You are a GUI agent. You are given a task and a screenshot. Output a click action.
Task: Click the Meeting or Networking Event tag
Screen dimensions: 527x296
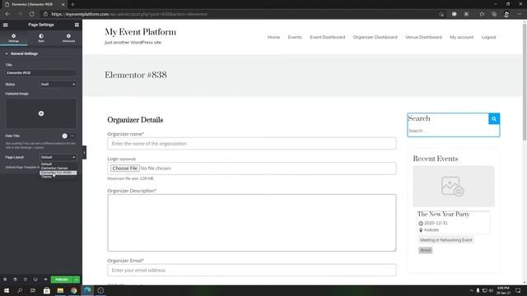(x=446, y=240)
